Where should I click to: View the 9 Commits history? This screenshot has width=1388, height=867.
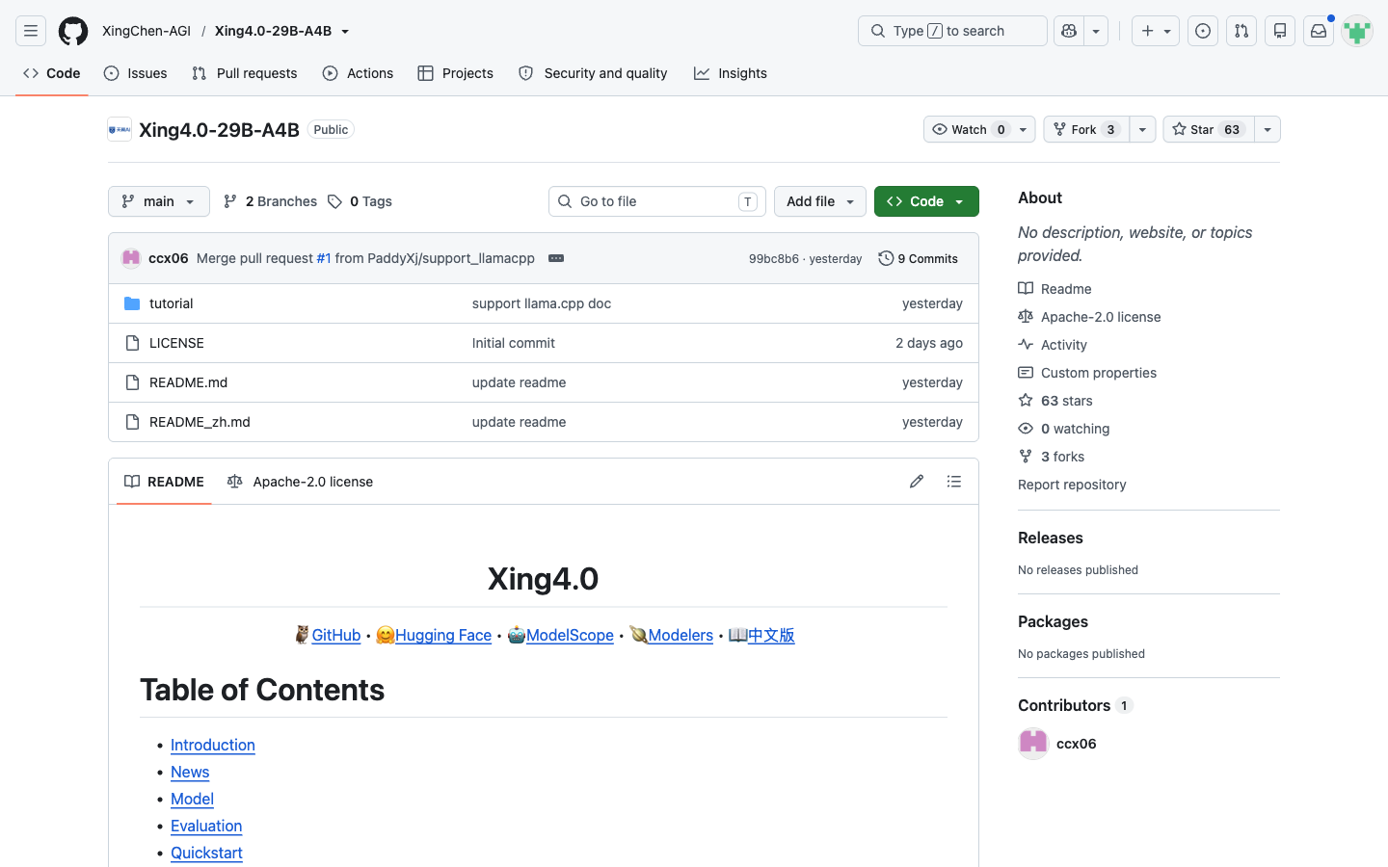(x=918, y=258)
